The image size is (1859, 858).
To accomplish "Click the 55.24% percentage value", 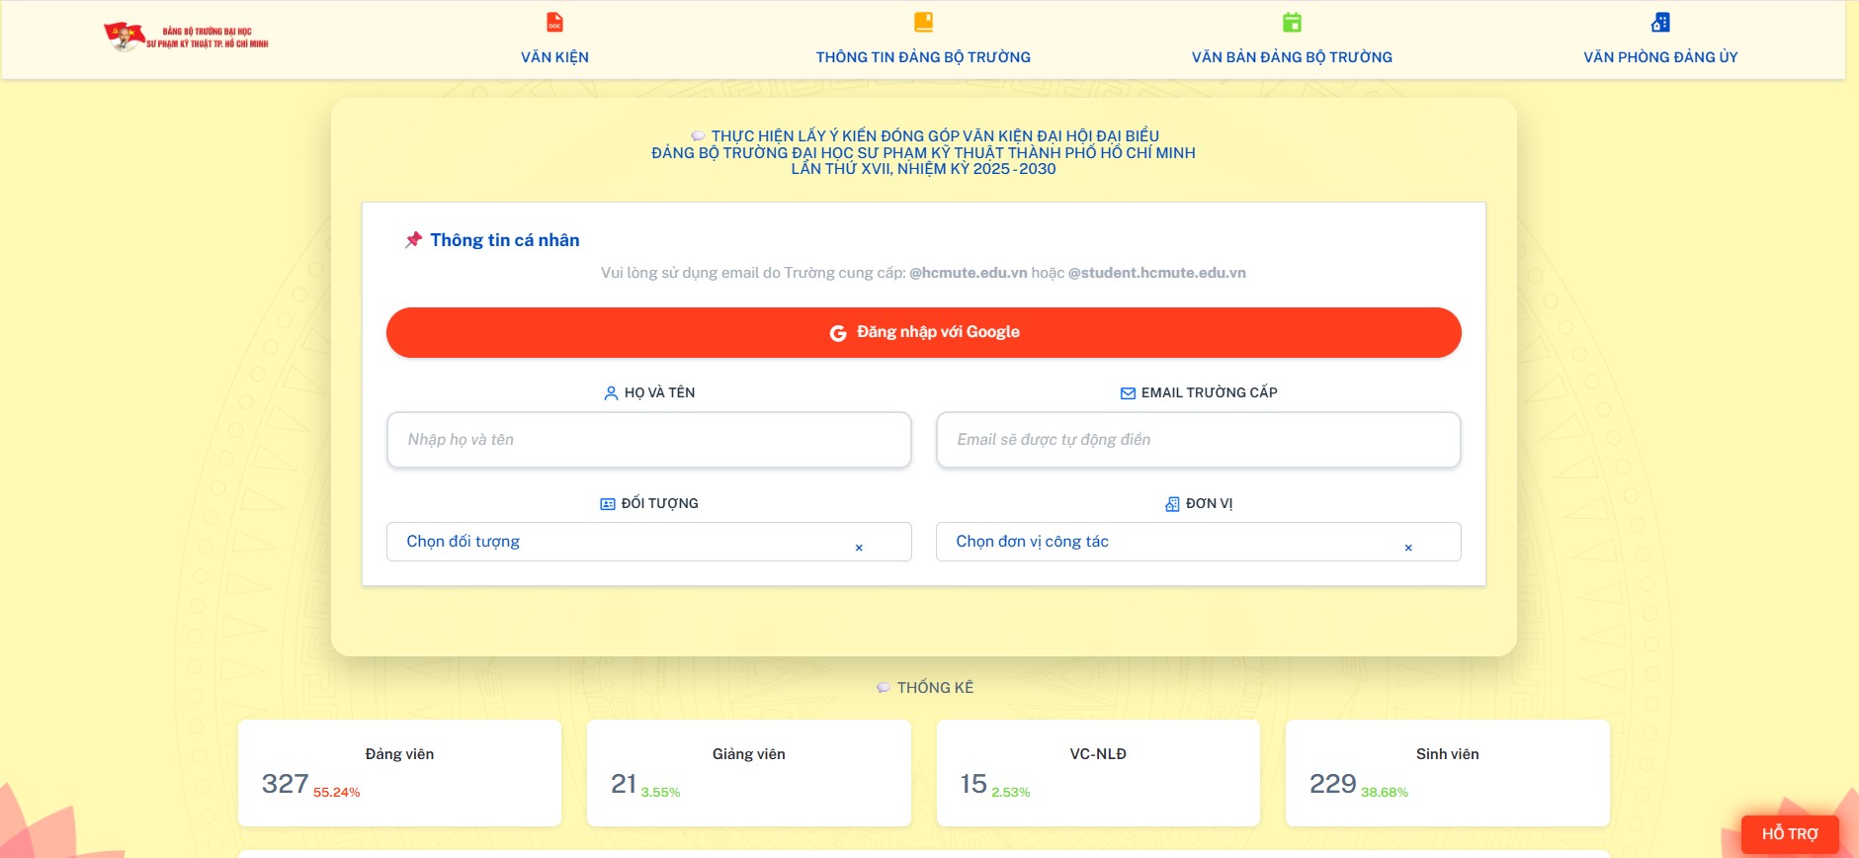I will point(337,793).
